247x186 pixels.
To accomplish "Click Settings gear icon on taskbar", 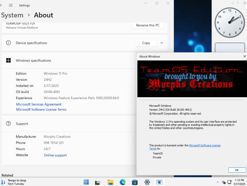I will [x=147, y=182].
